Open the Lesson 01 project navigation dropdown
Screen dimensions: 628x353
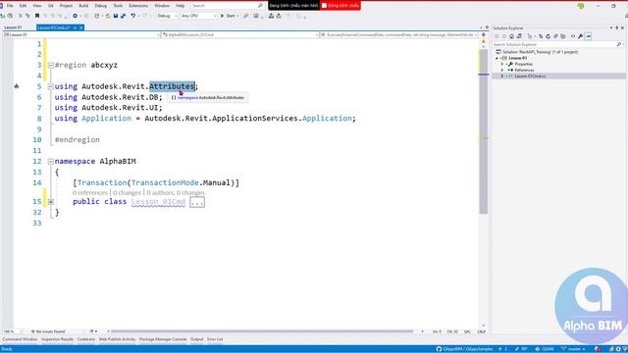tap(81, 35)
